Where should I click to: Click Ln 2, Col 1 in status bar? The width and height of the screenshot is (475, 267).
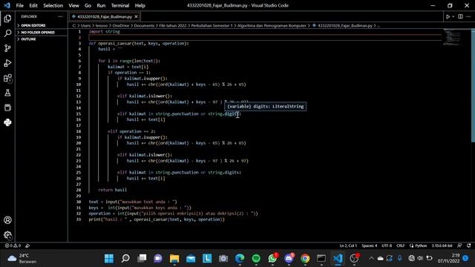(x=348, y=245)
